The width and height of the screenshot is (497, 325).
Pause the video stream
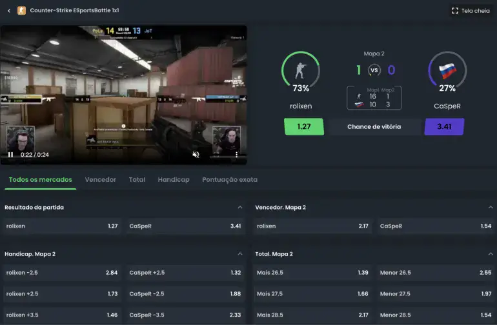[10, 155]
